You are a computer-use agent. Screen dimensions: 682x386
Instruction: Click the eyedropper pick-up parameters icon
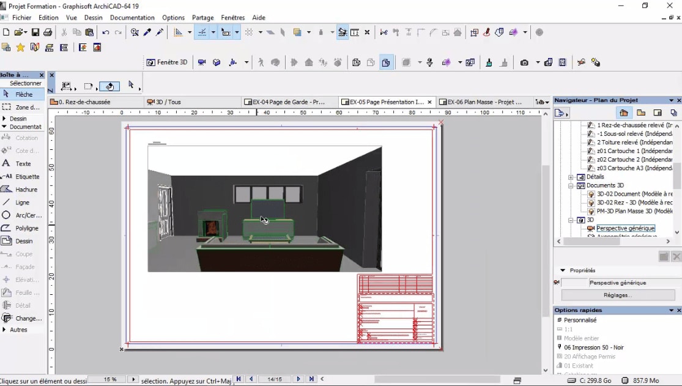pyautogui.click(x=147, y=32)
